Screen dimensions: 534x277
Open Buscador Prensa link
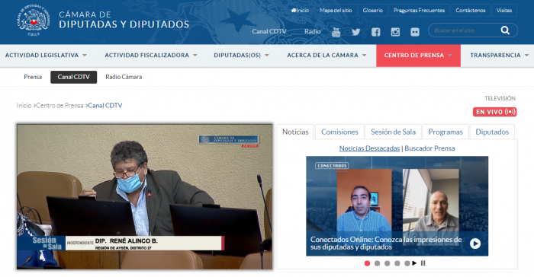429,148
